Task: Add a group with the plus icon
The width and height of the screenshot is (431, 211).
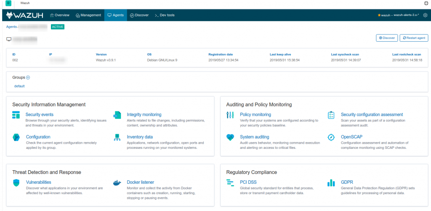Action: click(28, 78)
